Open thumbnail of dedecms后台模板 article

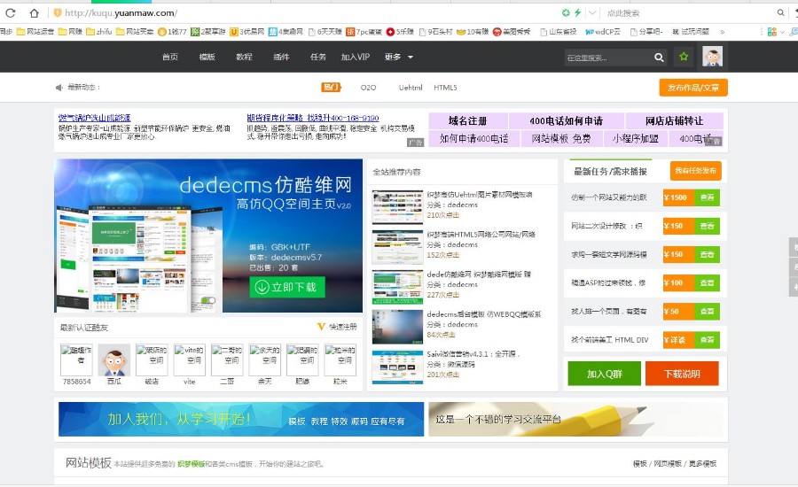tap(396, 325)
